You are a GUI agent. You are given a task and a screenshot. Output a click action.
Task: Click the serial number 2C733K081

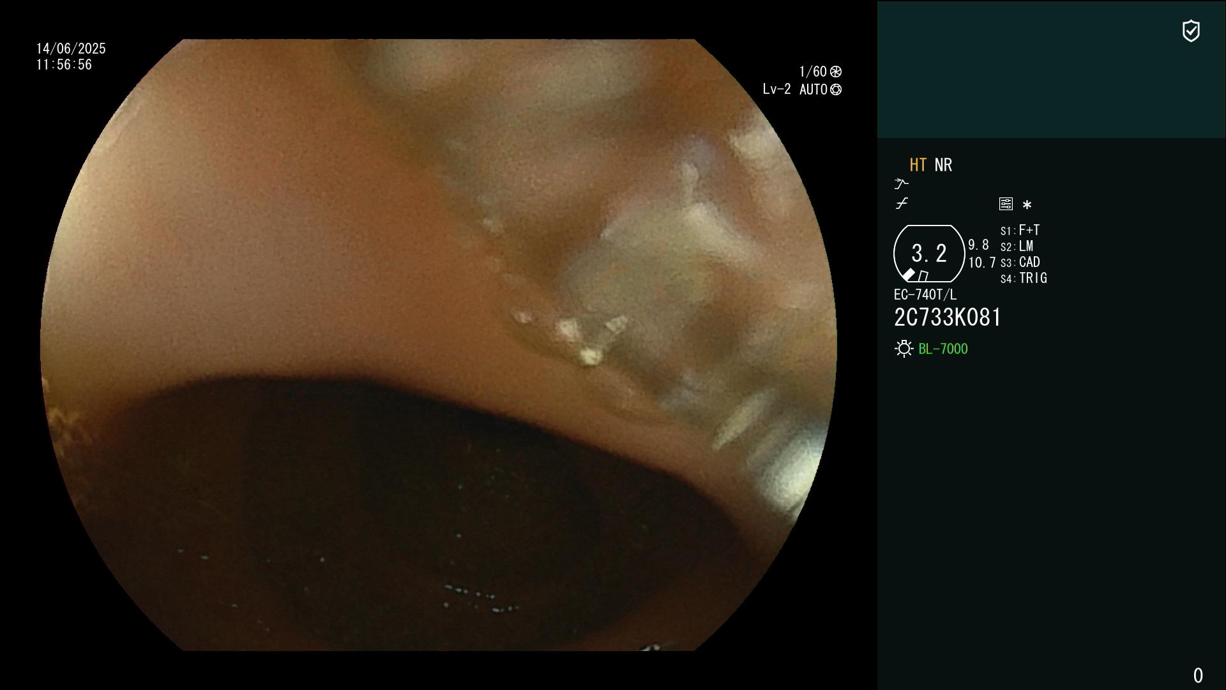click(948, 318)
